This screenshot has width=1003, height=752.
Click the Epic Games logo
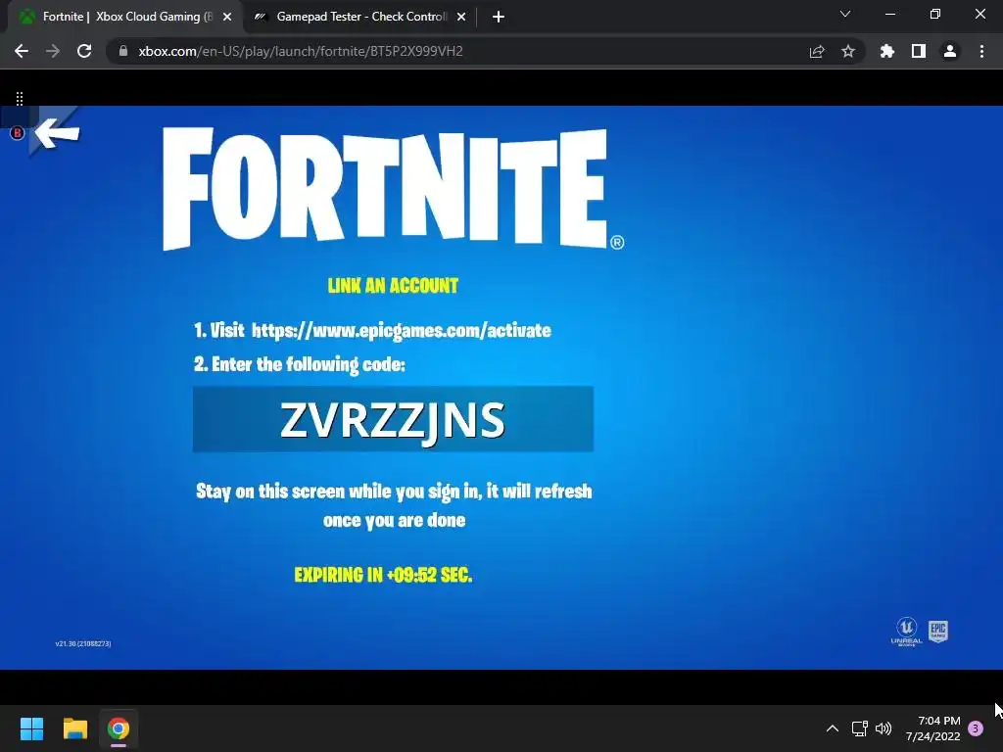pos(937,632)
